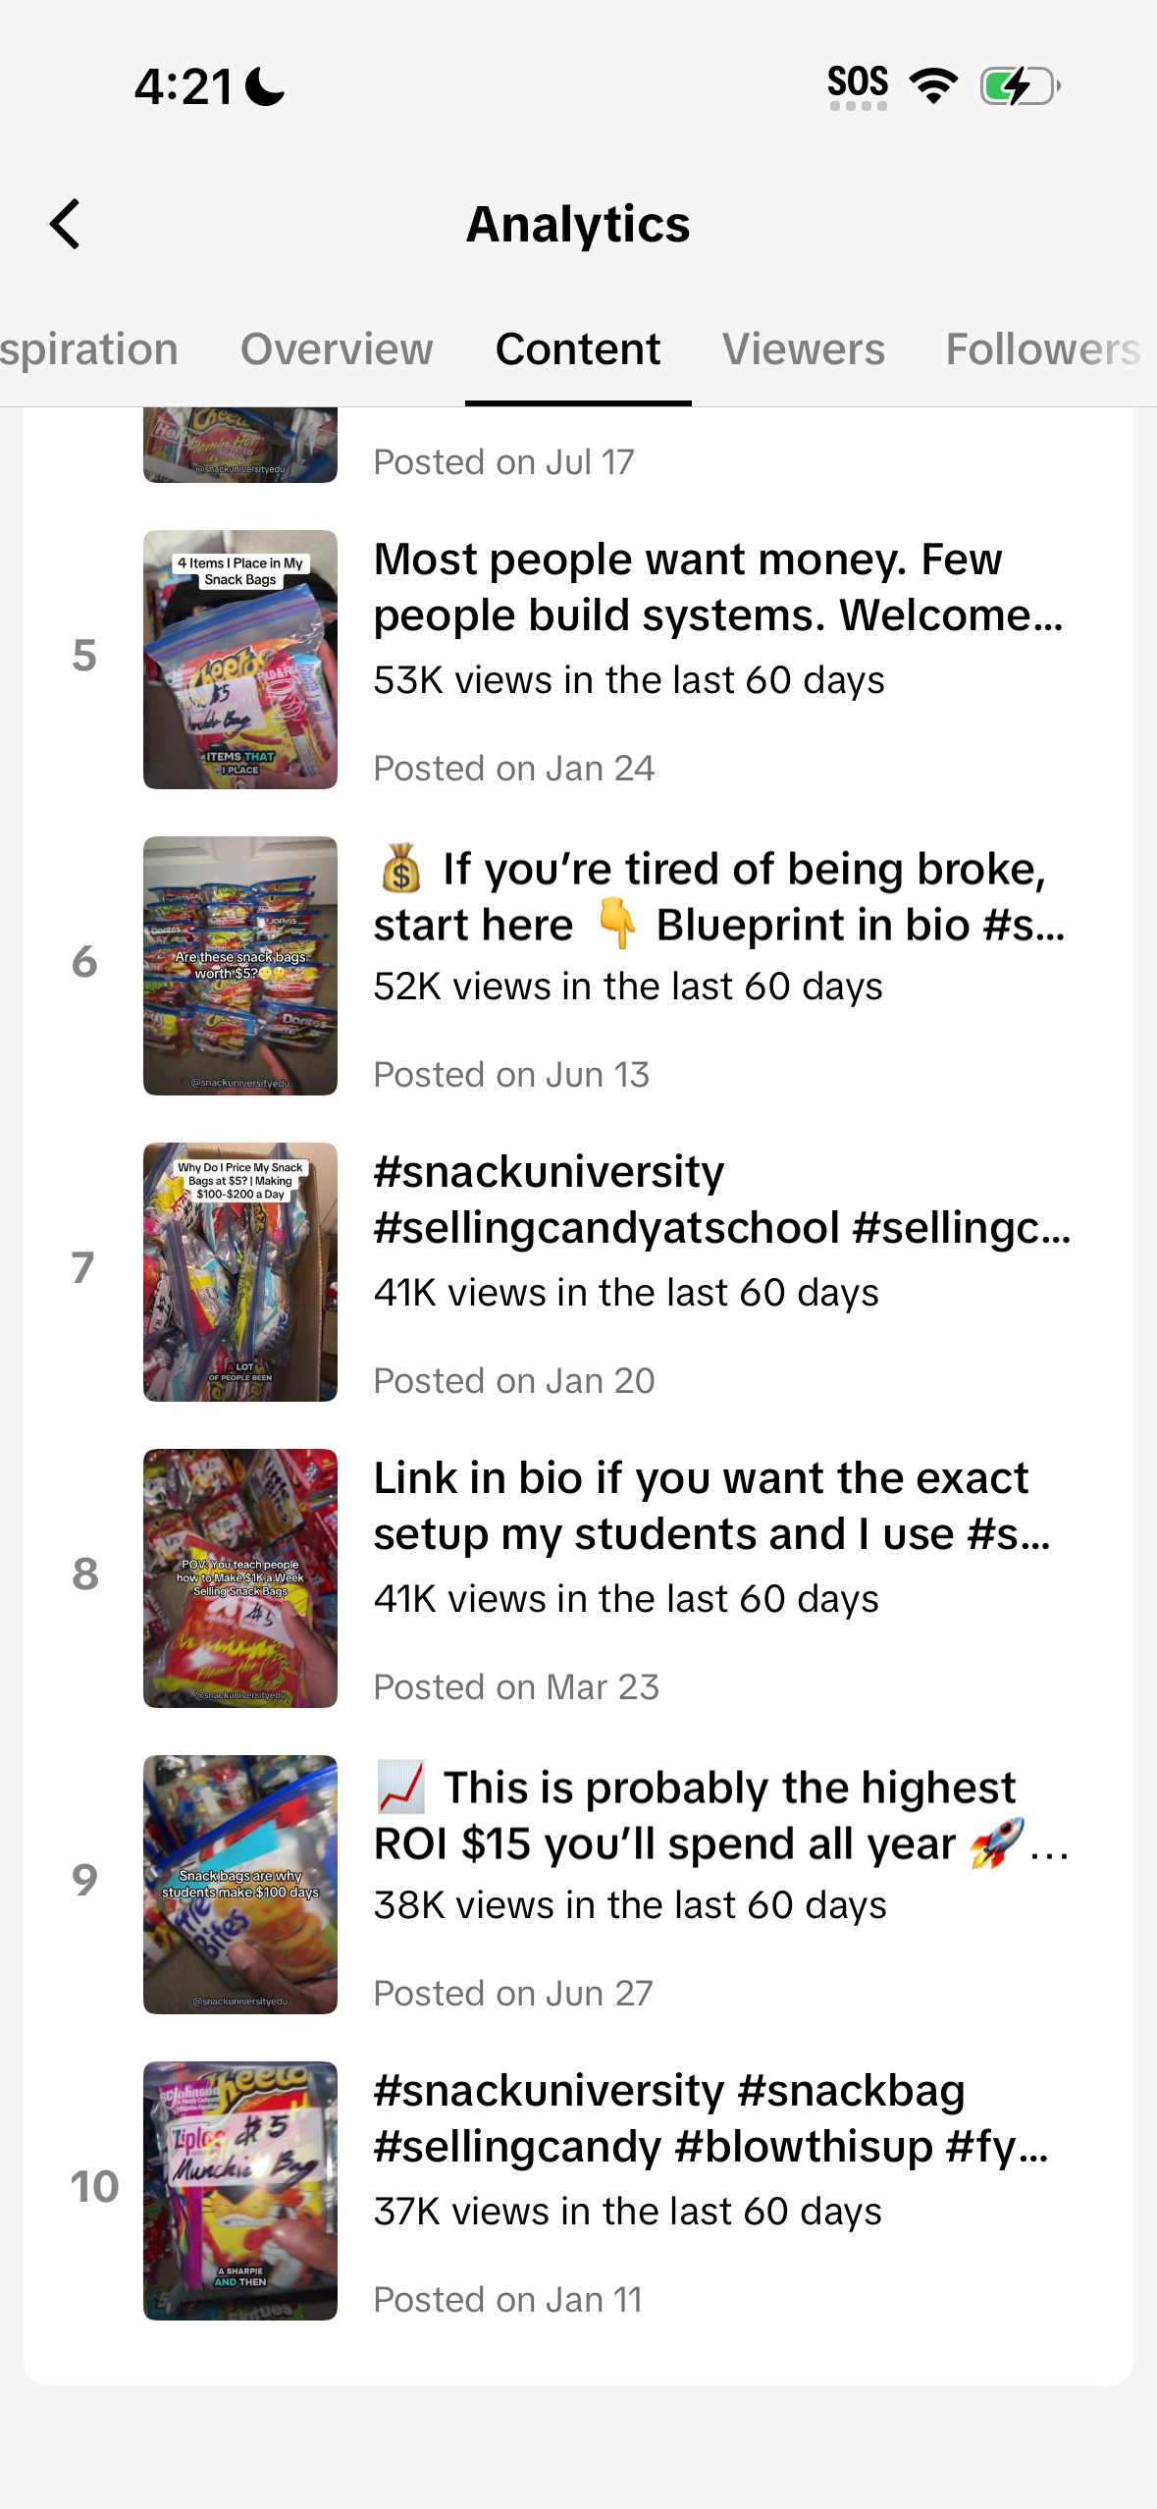The width and height of the screenshot is (1157, 2509).
Task: Tap the SOS status indicator
Action: click(858, 87)
